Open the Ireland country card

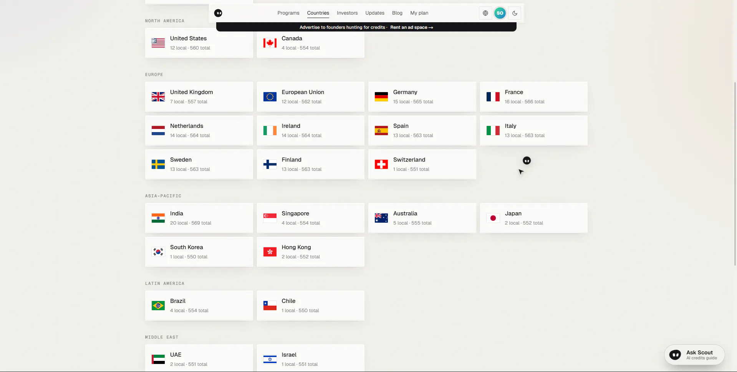click(310, 131)
